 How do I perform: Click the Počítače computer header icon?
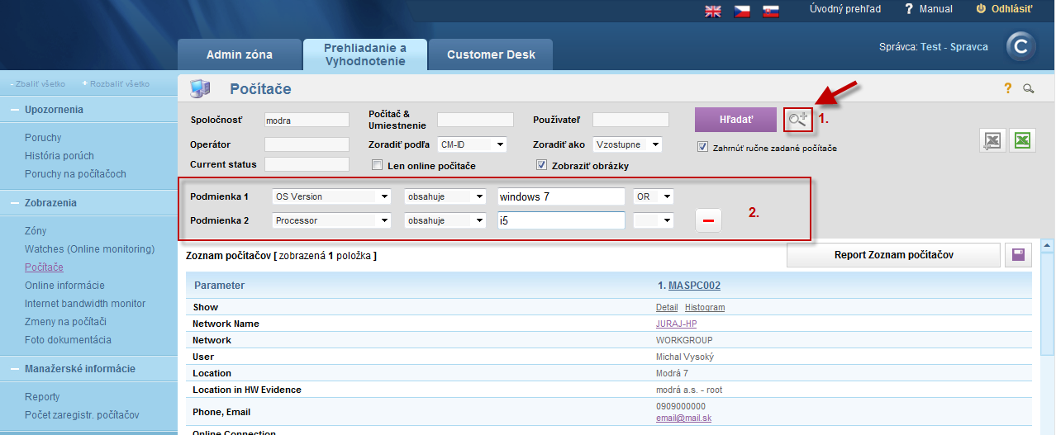click(201, 88)
